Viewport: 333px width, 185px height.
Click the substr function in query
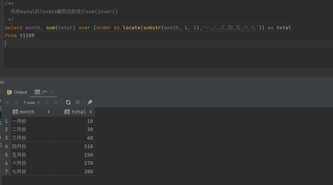click(x=152, y=28)
